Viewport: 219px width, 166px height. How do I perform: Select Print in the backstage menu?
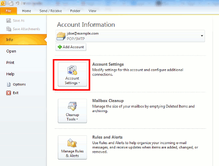pos(10,63)
